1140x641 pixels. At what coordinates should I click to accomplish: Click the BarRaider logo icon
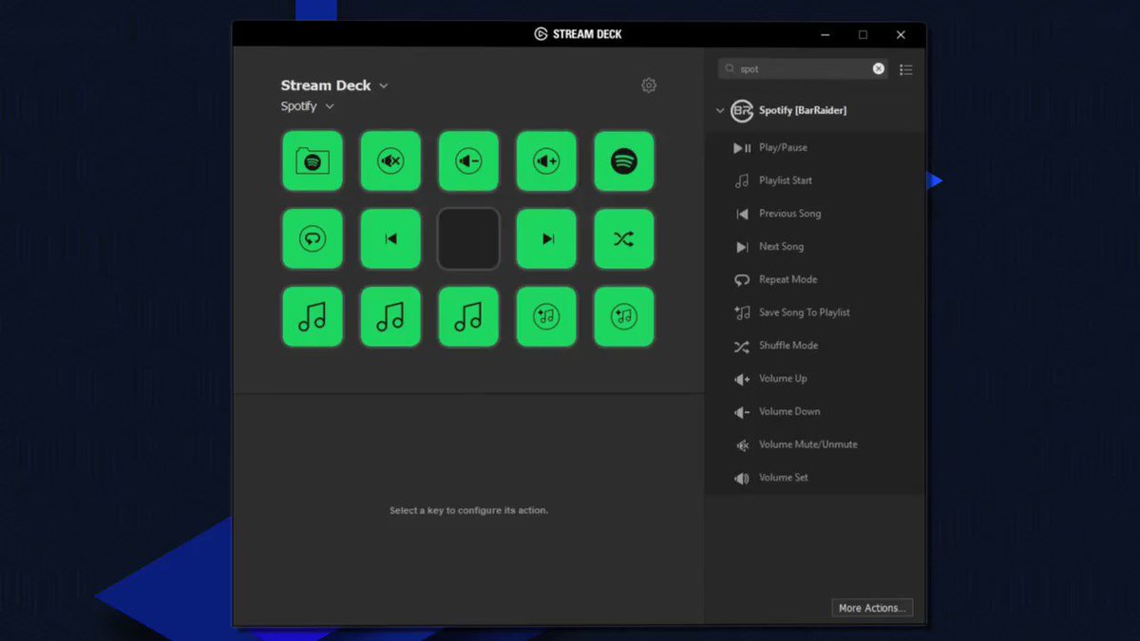coord(742,111)
